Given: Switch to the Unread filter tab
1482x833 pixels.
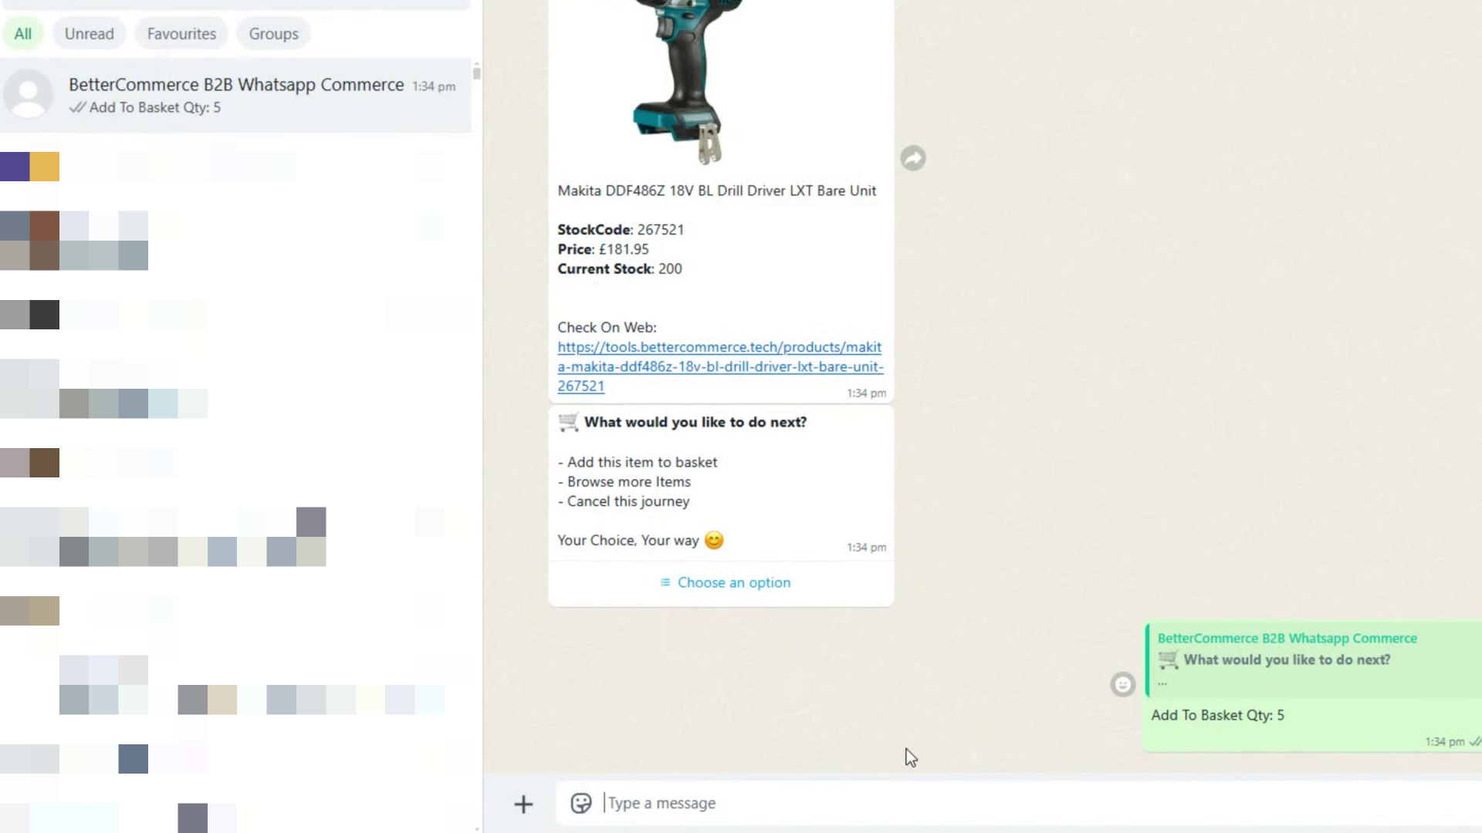Looking at the screenshot, I should 89,34.
